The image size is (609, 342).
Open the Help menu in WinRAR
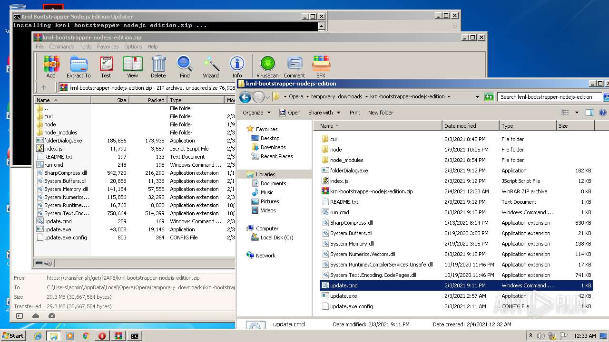coord(153,47)
